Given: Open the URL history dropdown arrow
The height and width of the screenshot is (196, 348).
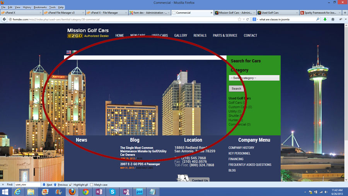Looking at the screenshot, I should (x=244, y=19).
